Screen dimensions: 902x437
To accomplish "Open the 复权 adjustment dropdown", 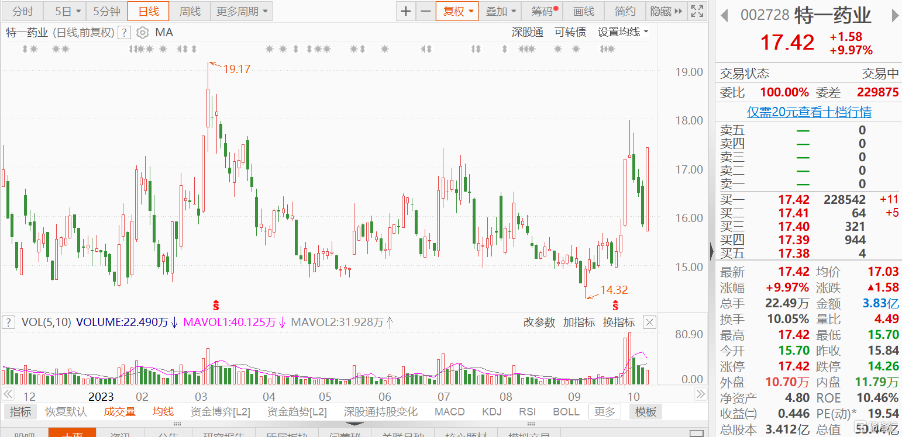I will [x=457, y=11].
